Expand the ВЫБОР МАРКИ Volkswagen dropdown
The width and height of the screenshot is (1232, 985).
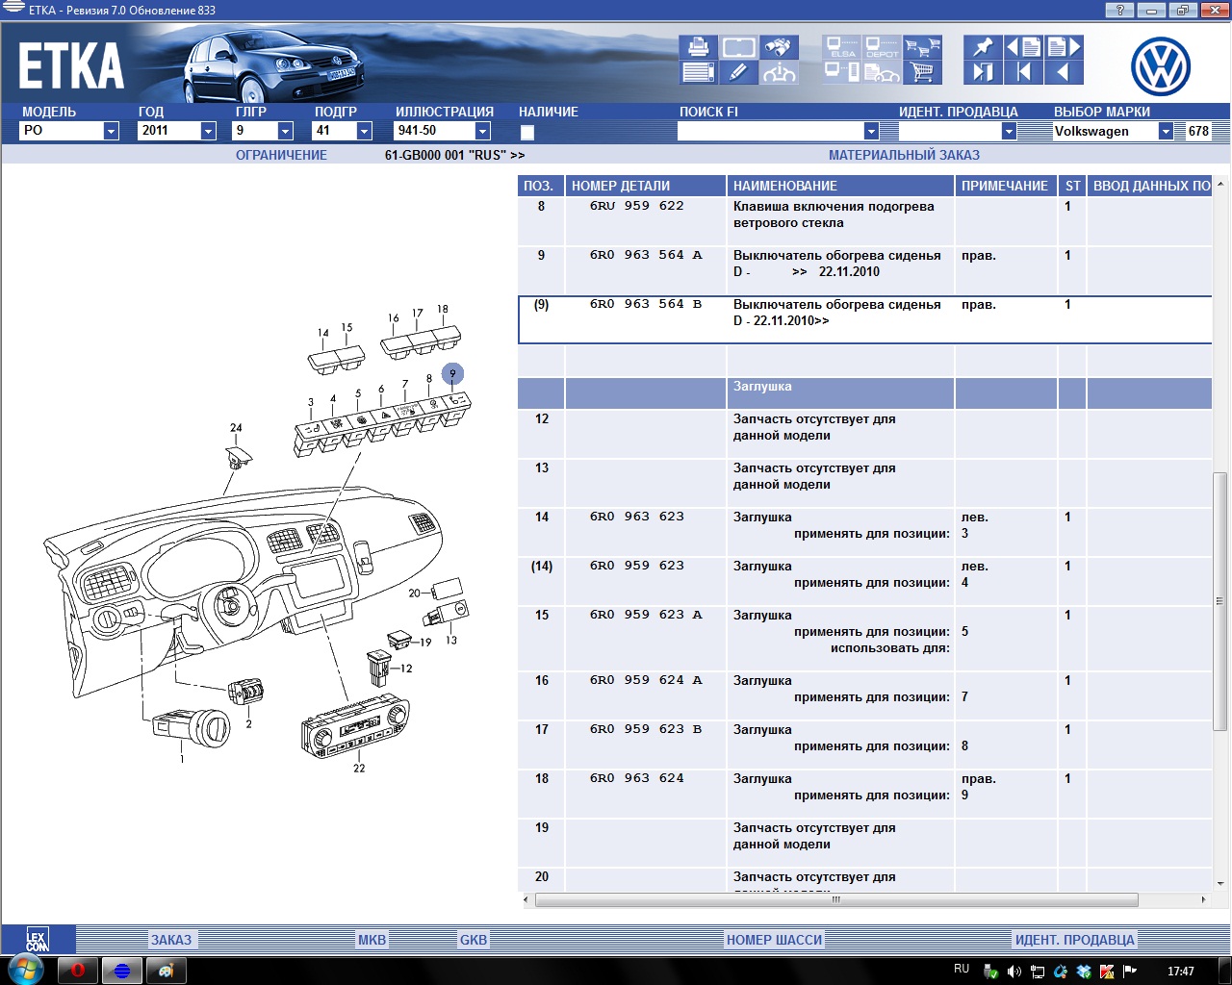click(1166, 132)
